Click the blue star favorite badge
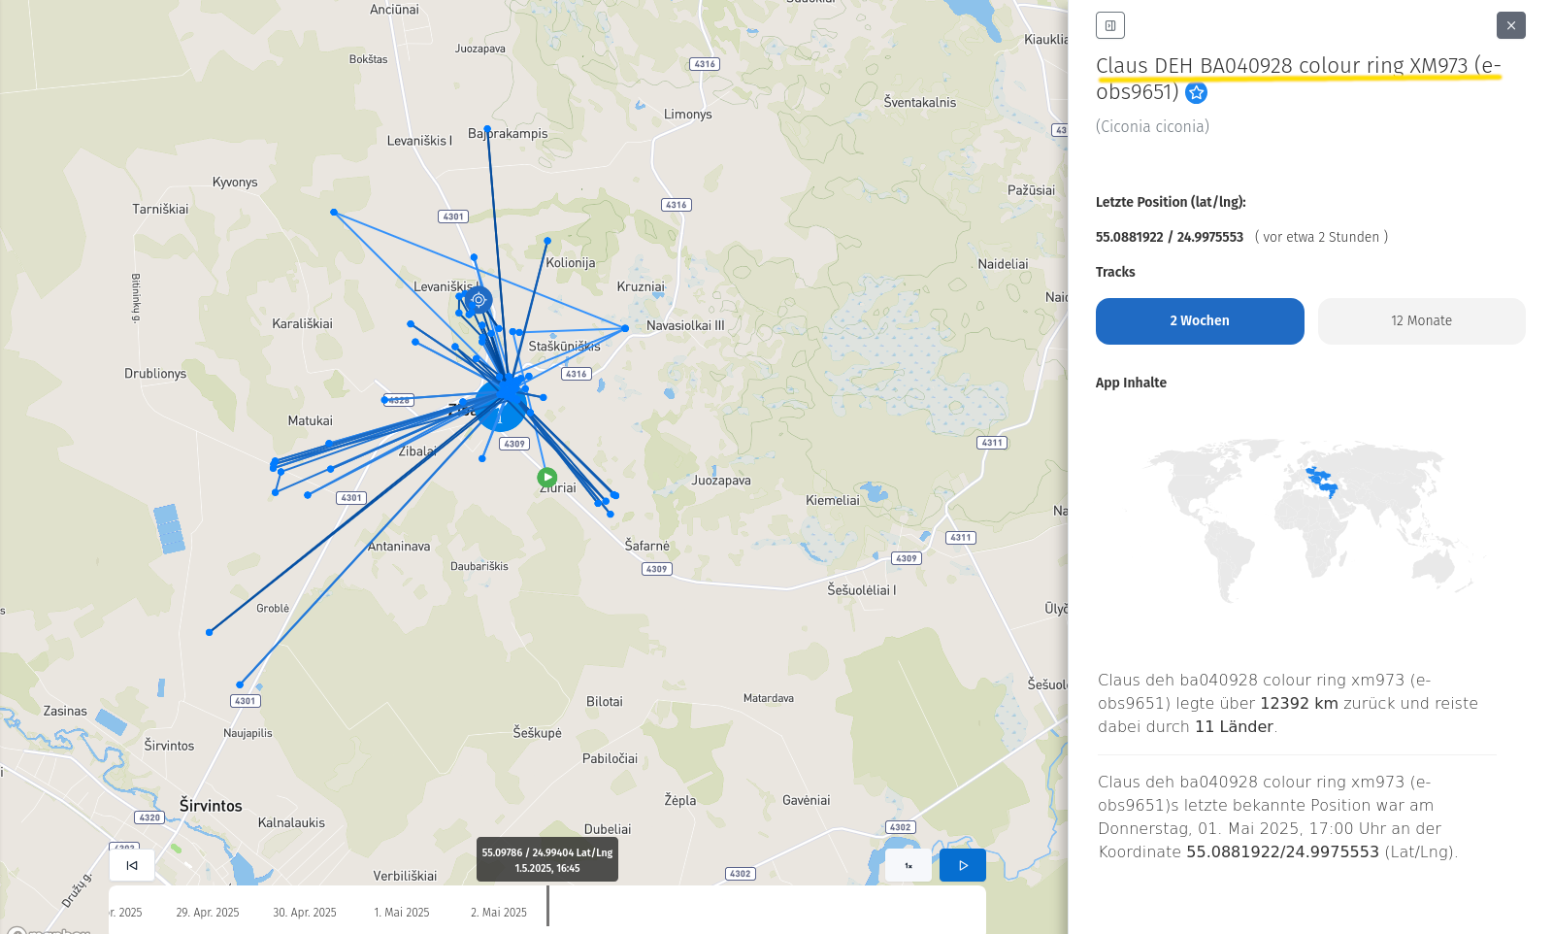Screen dimensions: 1553x934 click(1197, 93)
